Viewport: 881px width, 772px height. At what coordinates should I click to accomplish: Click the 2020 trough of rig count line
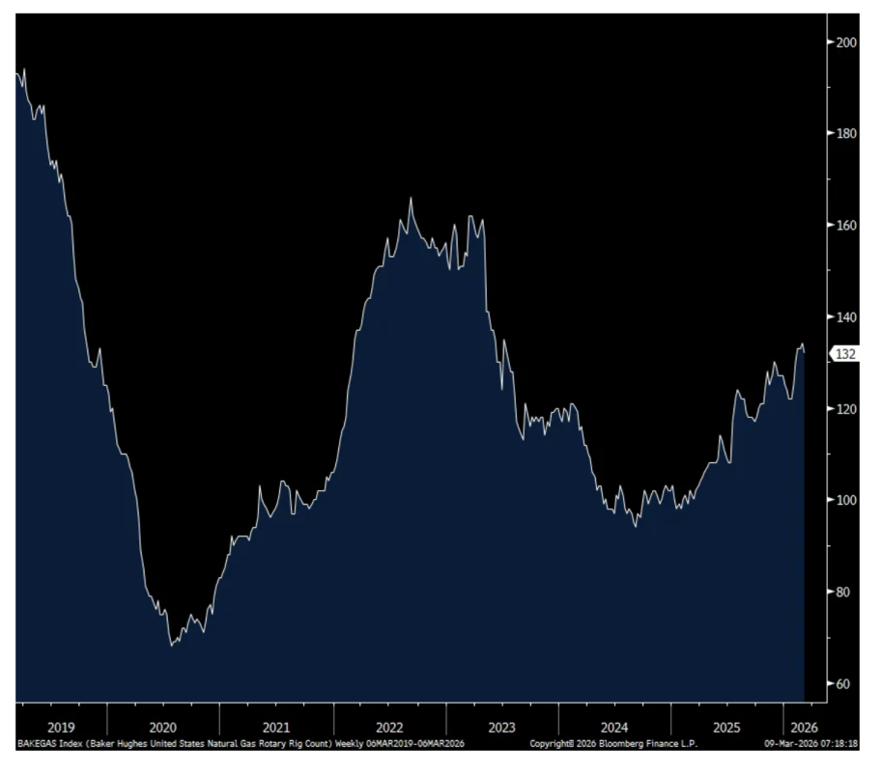point(172,644)
